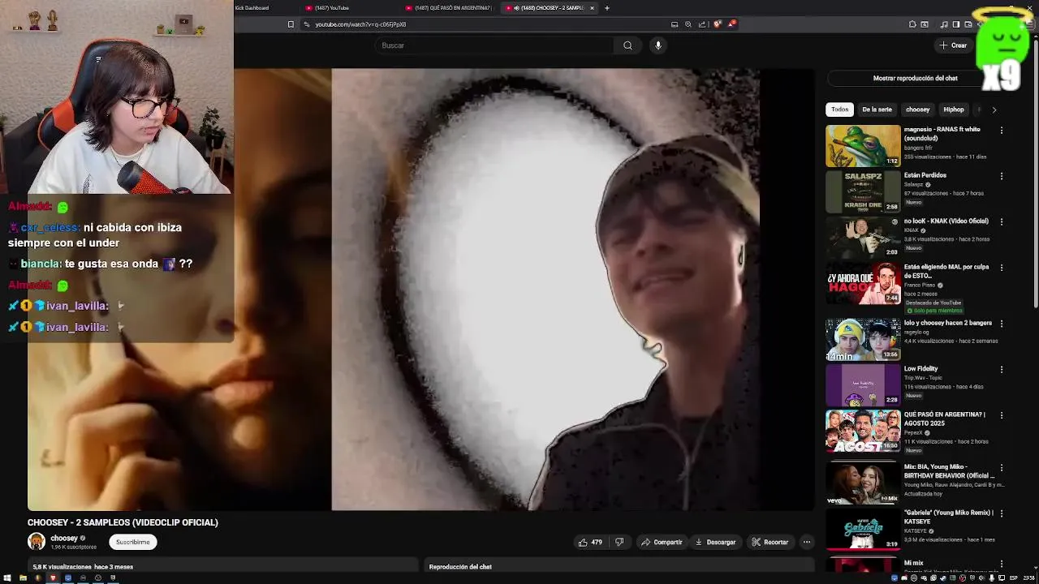Click the Suscribirme button

(132, 542)
